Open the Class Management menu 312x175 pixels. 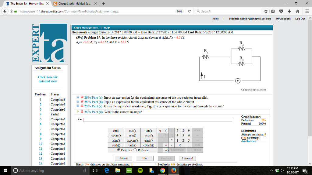click(86, 27)
